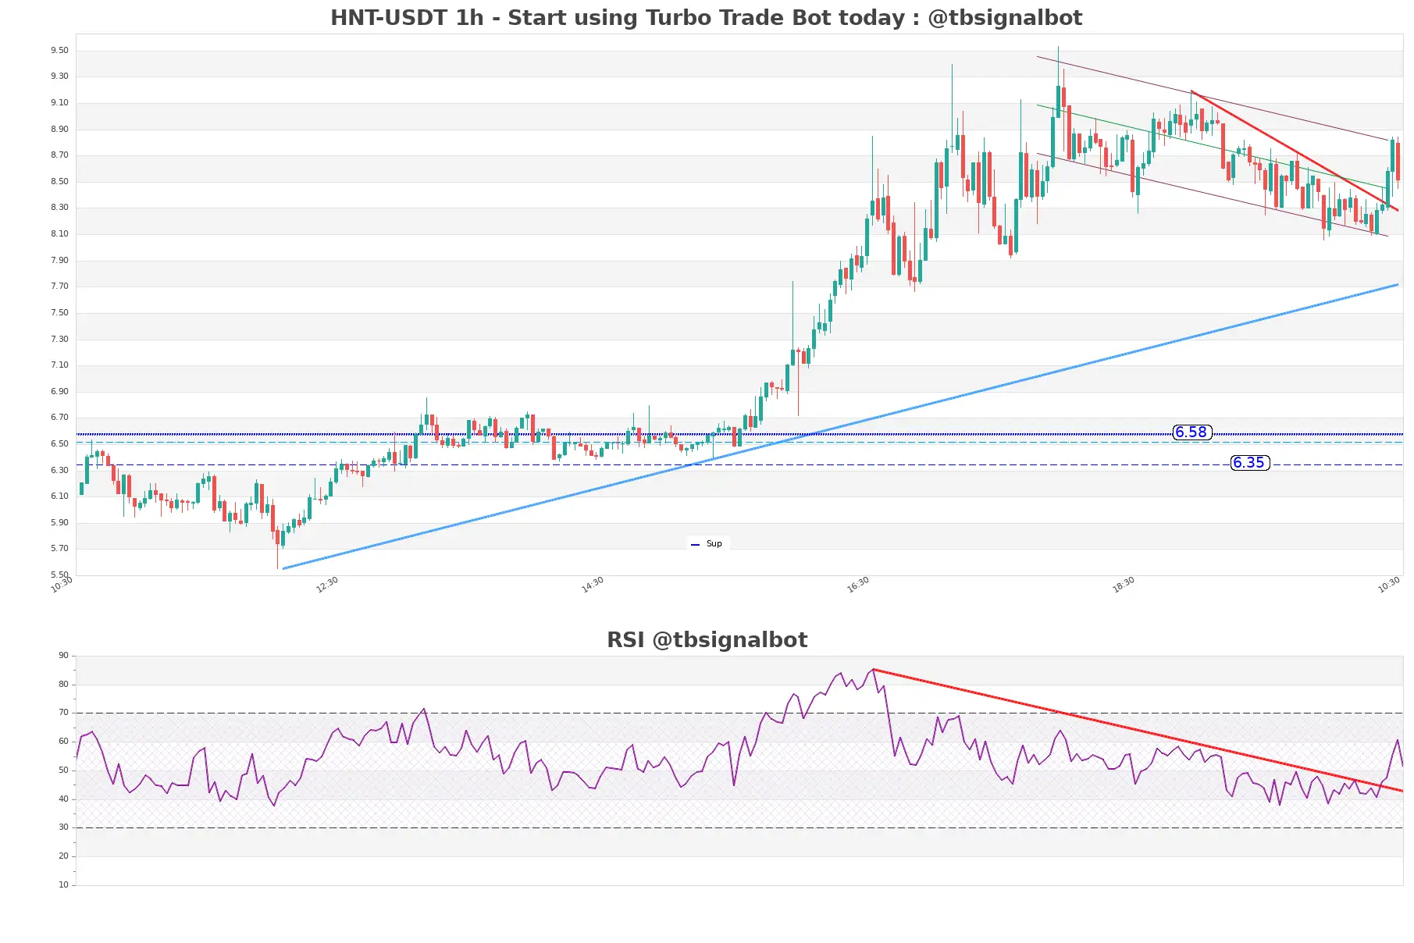Click the 6.58 support price label
1414x943 pixels.
tap(1191, 432)
